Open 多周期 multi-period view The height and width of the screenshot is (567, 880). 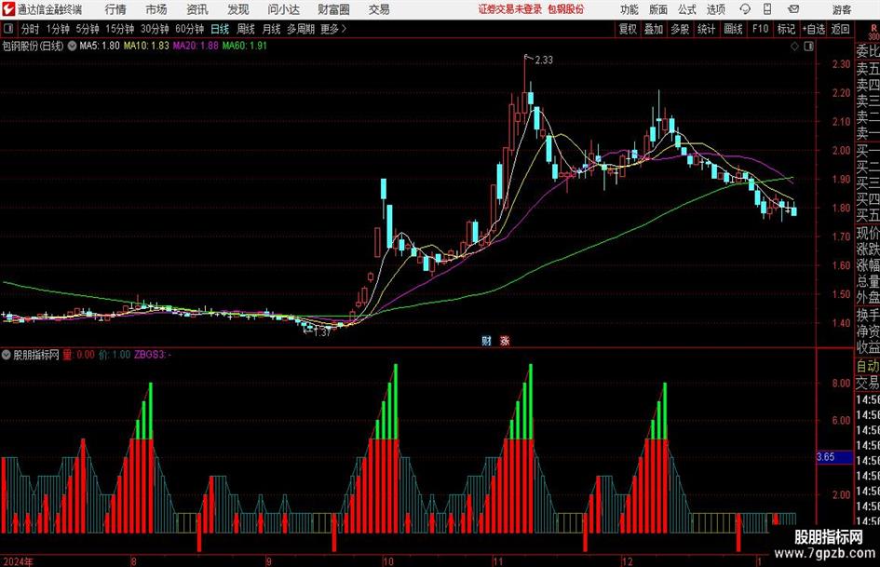[301, 29]
